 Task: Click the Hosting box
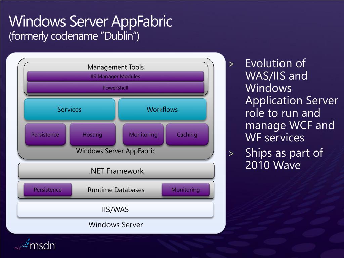coord(92,134)
